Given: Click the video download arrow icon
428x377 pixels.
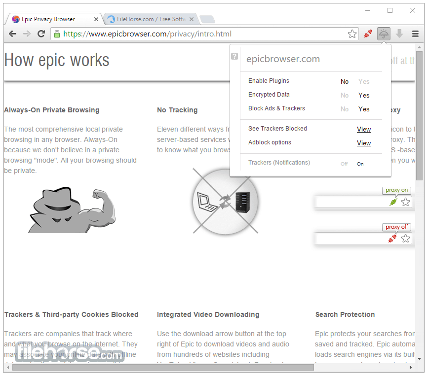Looking at the screenshot, I should 399,34.
